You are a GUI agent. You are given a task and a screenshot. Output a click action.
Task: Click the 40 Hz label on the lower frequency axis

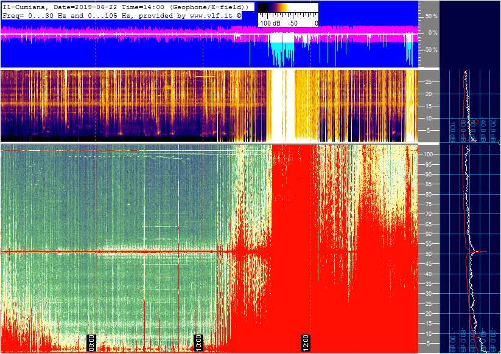coord(429,274)
